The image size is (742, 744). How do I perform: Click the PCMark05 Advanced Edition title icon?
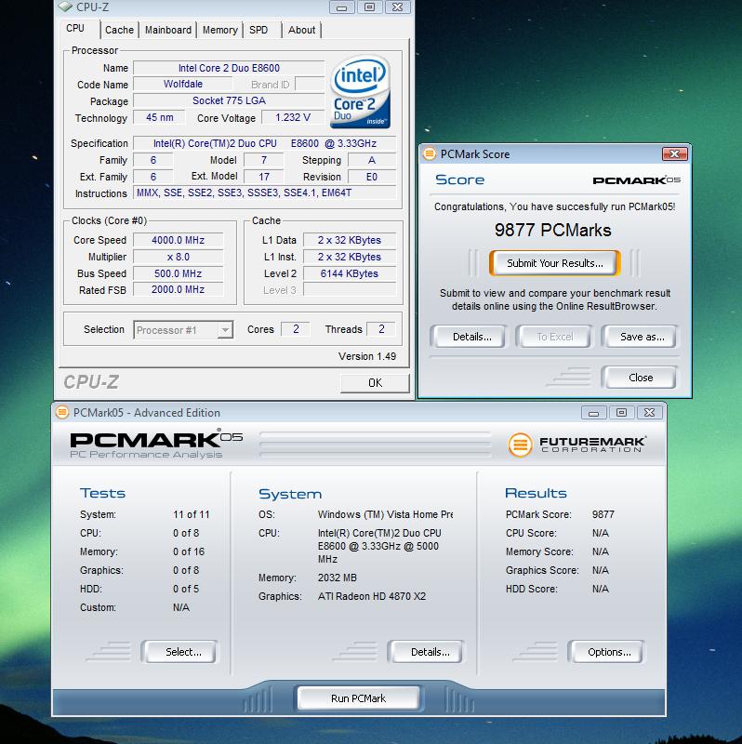click(62, 412)
